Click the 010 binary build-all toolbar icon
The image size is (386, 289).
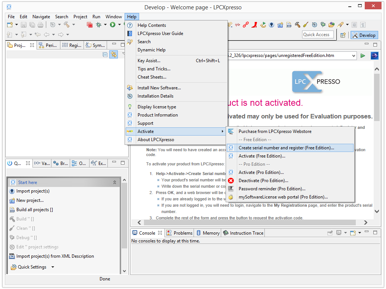point(289,25)
